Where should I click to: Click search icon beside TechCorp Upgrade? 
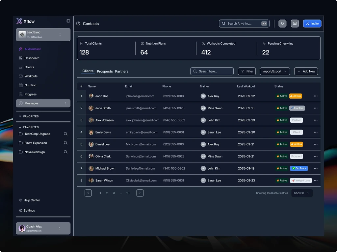pos(65,134)
